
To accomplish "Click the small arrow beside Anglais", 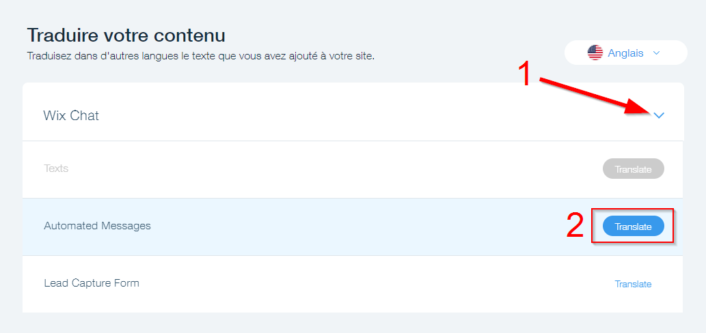I will coord(657,53).
